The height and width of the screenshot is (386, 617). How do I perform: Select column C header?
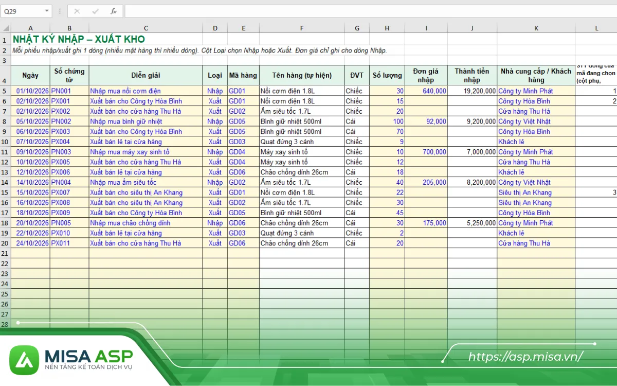pos(146,28)
